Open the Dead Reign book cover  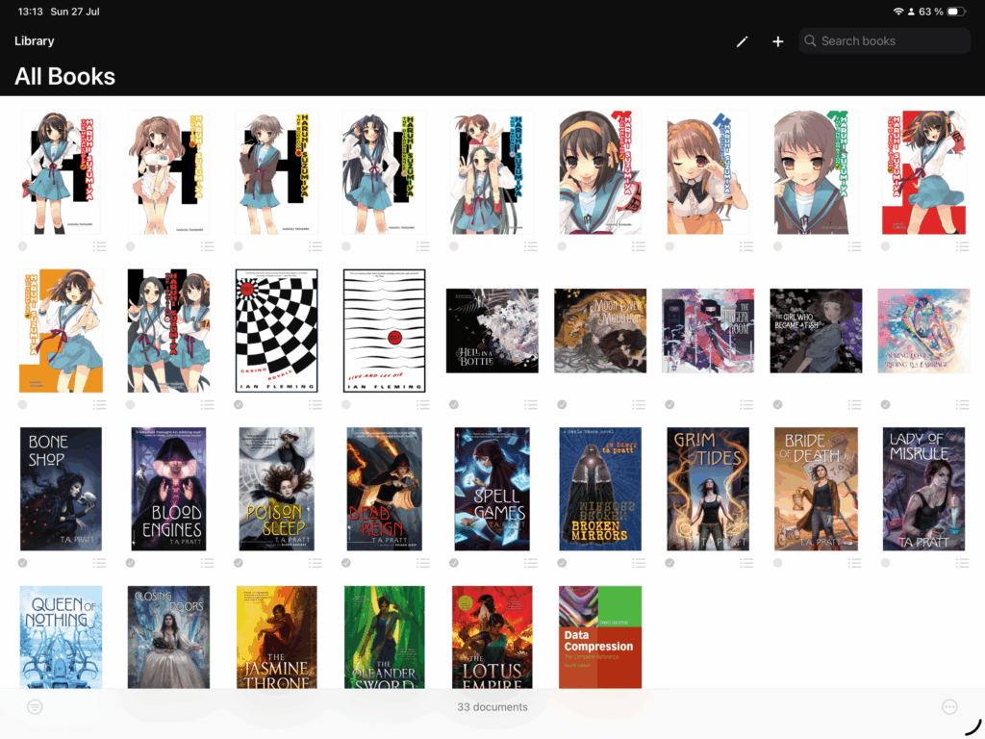click(x=385, y=489)
